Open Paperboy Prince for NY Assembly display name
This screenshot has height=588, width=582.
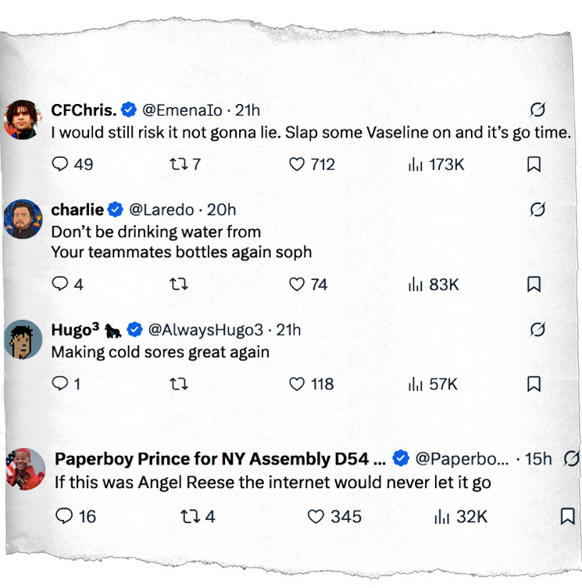220,458
